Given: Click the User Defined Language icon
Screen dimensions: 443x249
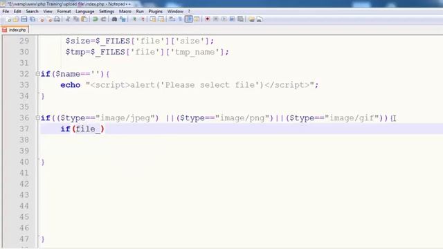Looking at the screenshot, I should [x=197, y=19].
